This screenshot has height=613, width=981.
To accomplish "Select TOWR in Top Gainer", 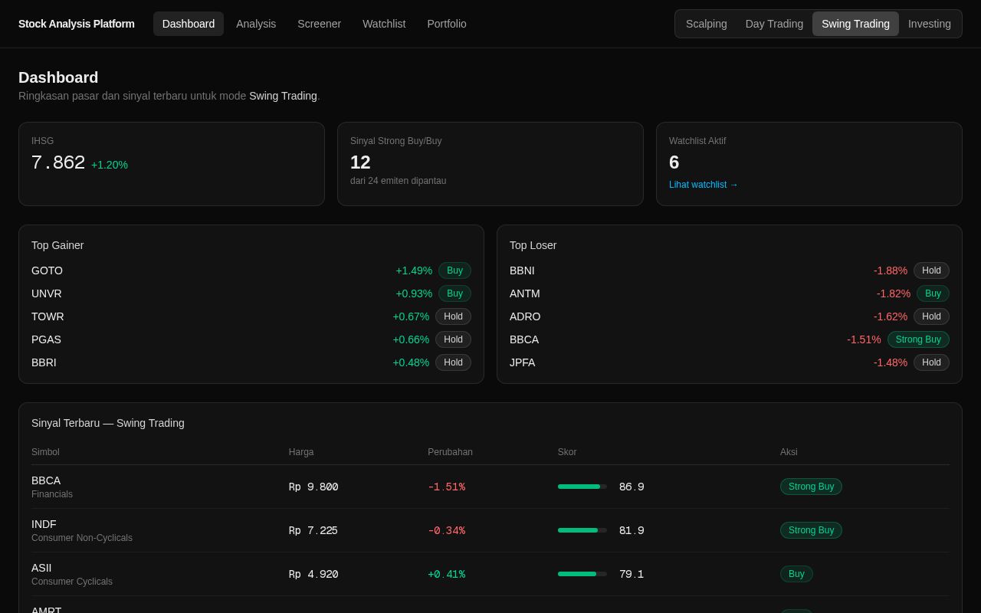I will (x=48, y=316).
